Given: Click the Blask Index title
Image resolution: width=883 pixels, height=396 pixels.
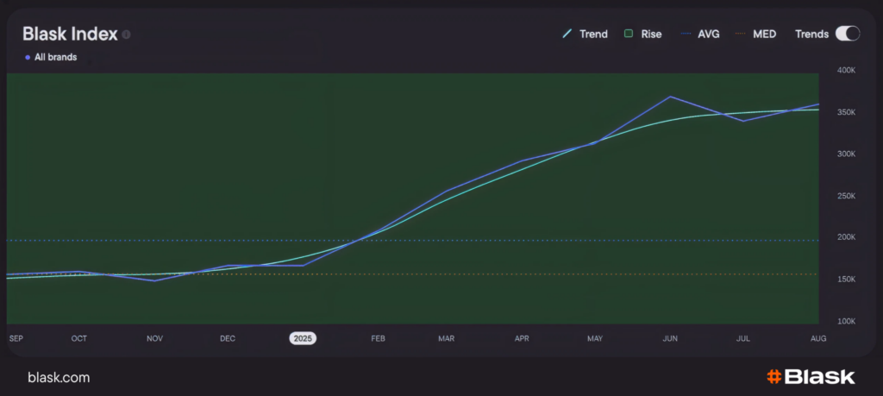Looking at the screenshot, I should click(x=69, y=34).
